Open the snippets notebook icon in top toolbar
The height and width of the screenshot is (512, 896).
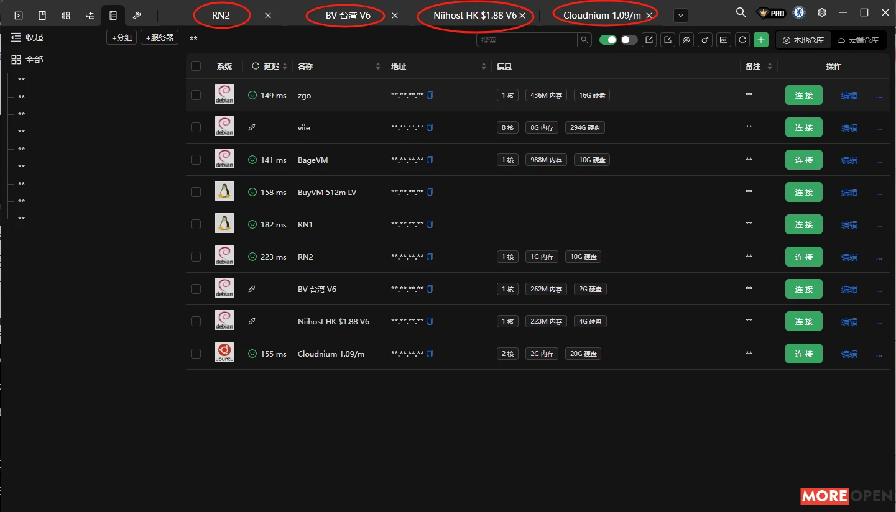[41, 15]
